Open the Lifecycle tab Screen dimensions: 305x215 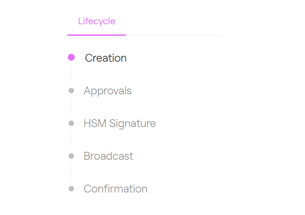(97, 21)
